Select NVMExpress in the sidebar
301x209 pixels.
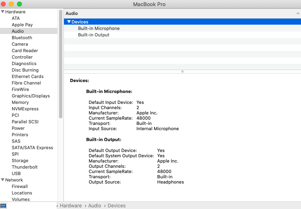[x=25, y=109]
